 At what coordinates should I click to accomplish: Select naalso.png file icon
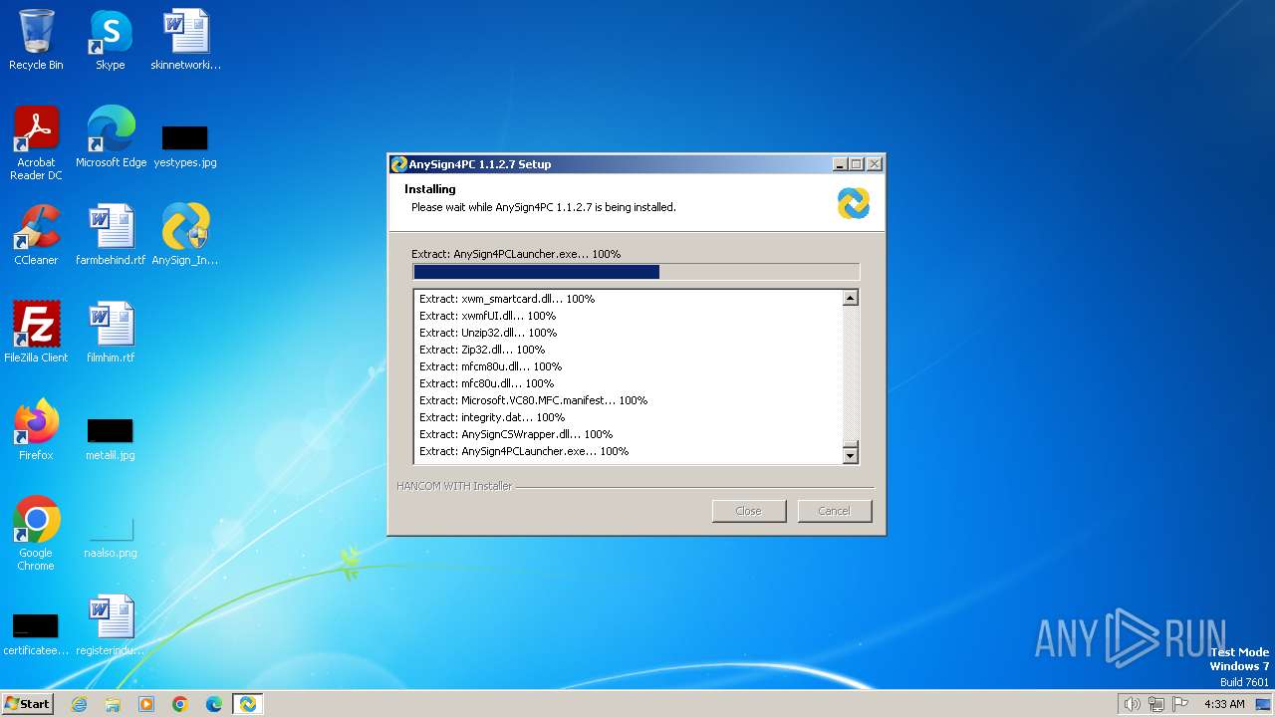click(111, 536)
